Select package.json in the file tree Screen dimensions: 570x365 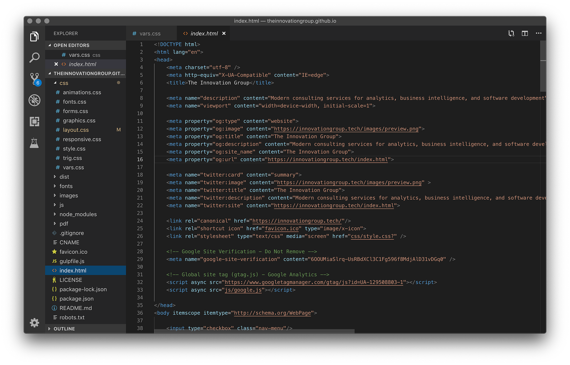pyautogui.click(x=76, y=299)
